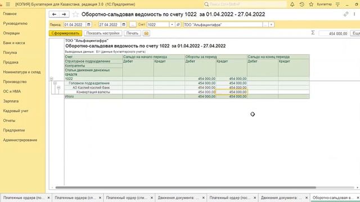Click the sum sigma icon
This screenshot has height=202, width=360.
pyautogui.click(x=313, y=33)
